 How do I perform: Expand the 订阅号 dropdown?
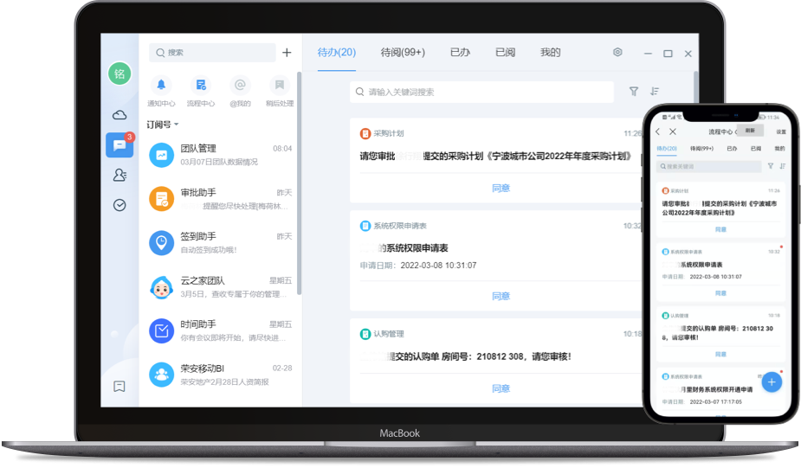click(163, 125)
